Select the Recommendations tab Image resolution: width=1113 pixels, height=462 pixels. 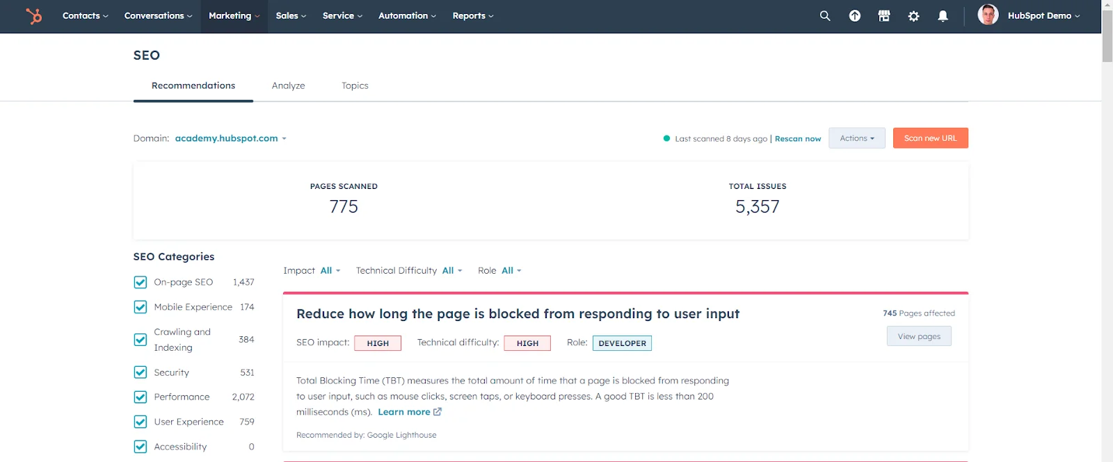coord(193,85)
